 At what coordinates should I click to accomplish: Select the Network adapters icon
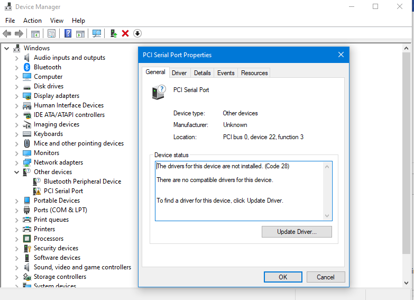(27, 162)
